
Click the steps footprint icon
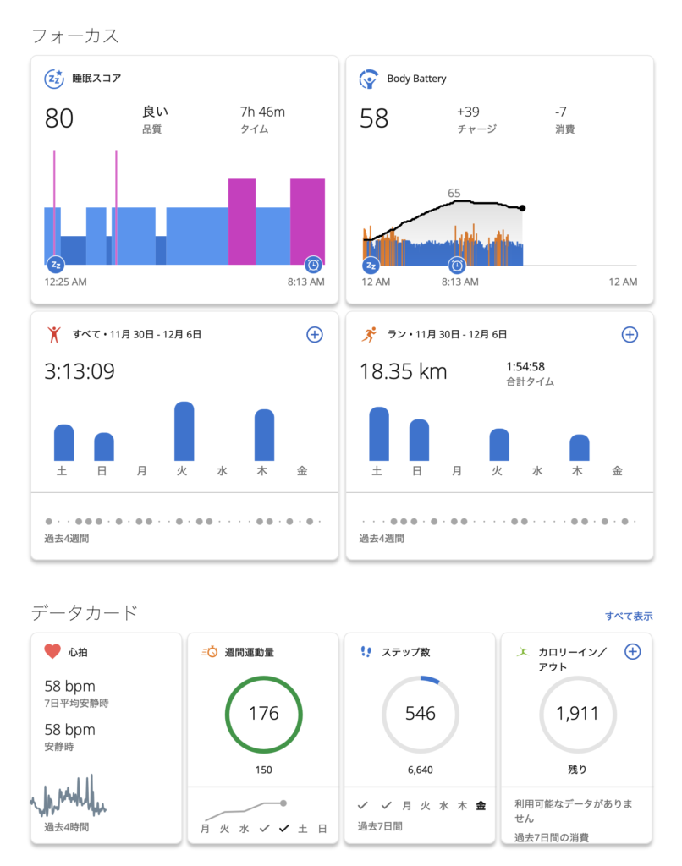coord(366,652)
